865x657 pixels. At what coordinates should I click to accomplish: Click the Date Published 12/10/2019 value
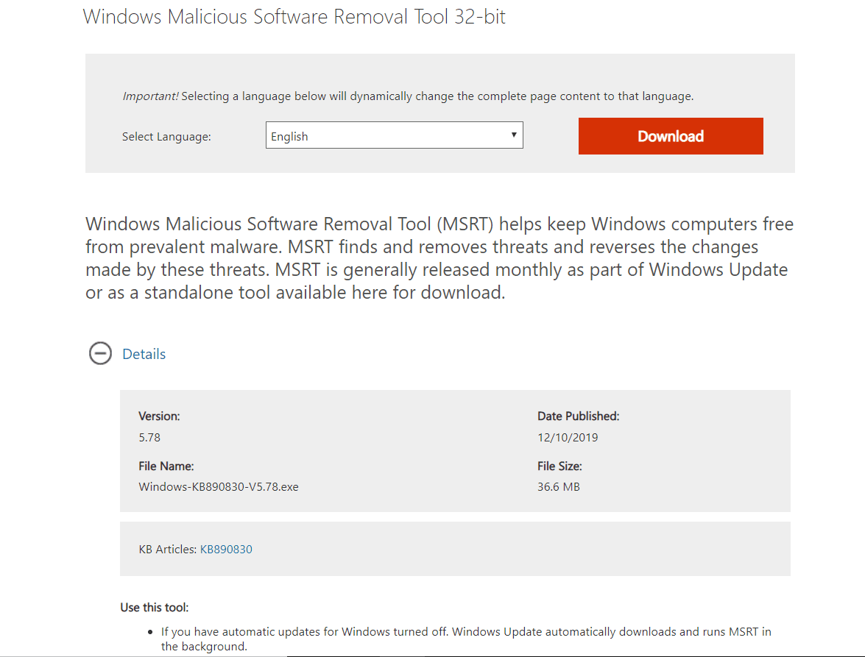click(x=568, y=436)
